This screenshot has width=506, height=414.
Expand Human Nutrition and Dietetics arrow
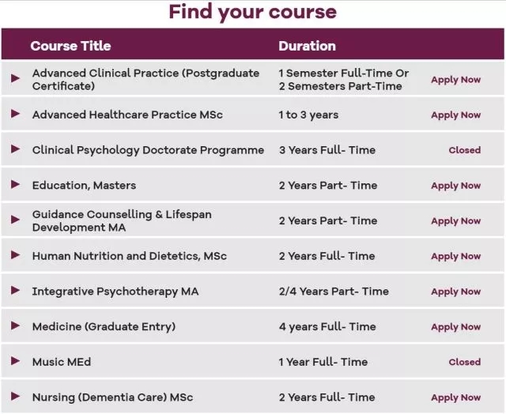(x=16, y=255)
